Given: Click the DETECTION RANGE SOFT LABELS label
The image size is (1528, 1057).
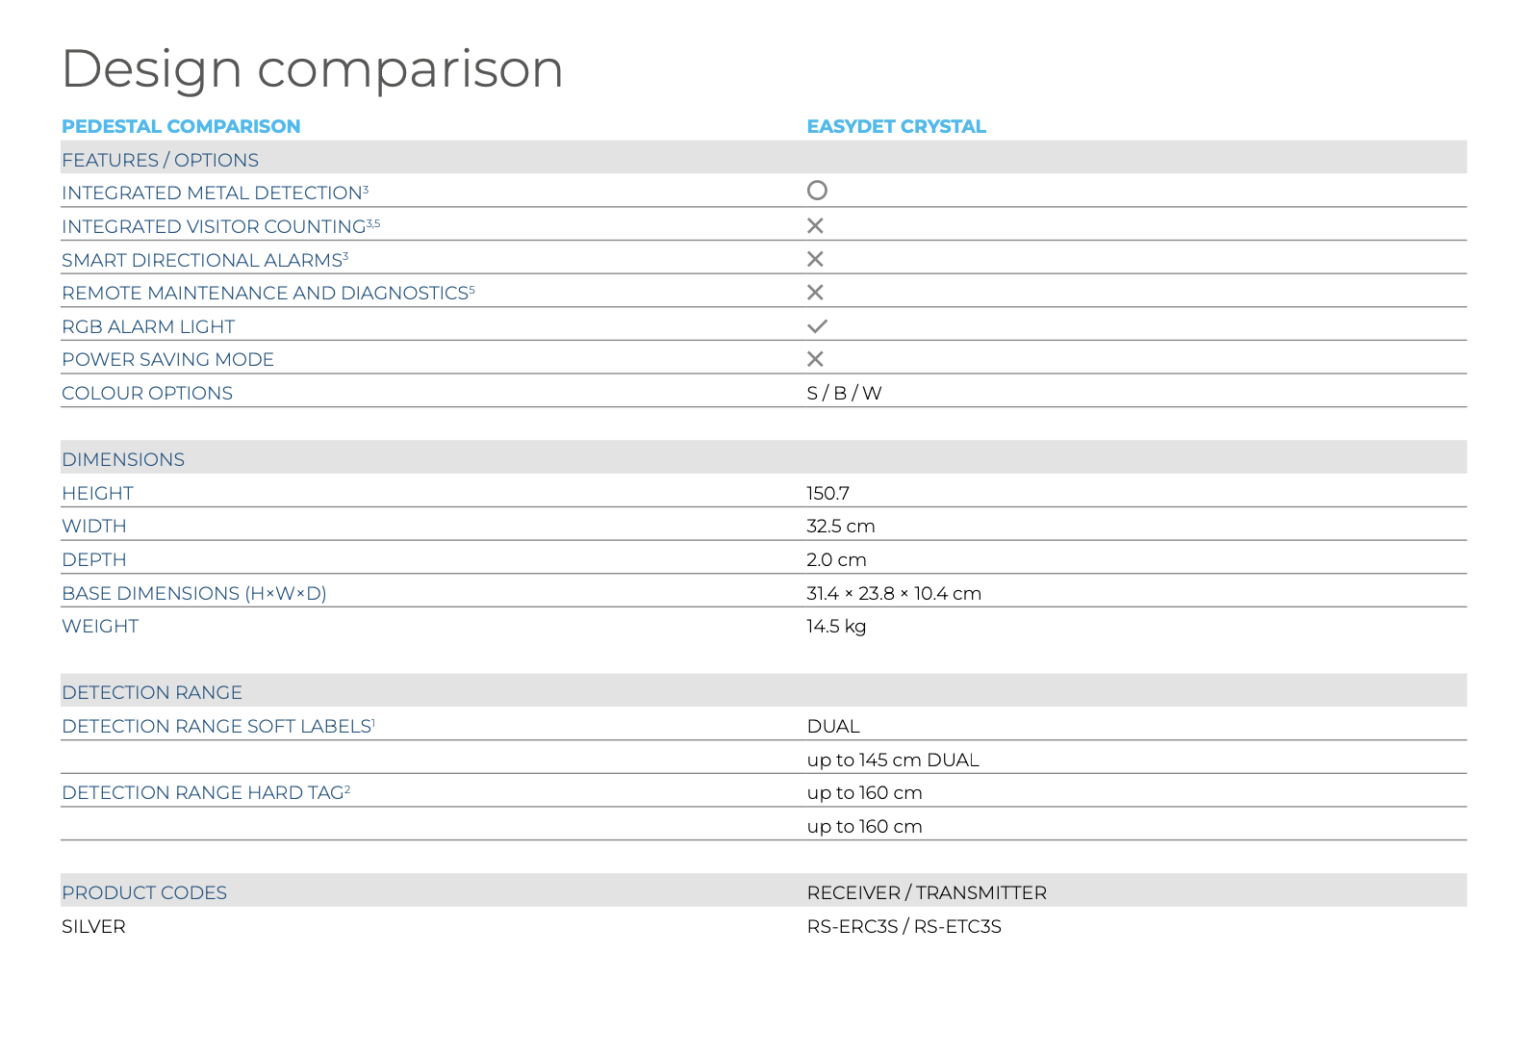Looking at the screenshot, I should point(218,726).
